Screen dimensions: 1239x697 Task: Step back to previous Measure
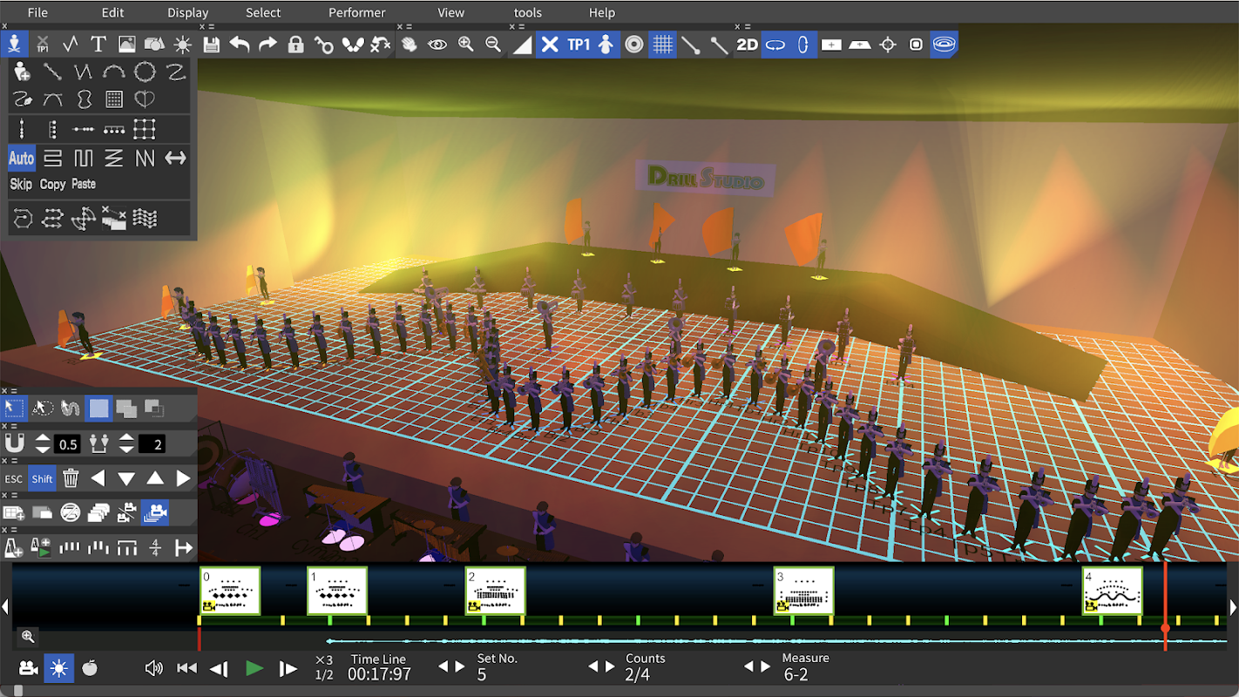[x=750, y=667]
